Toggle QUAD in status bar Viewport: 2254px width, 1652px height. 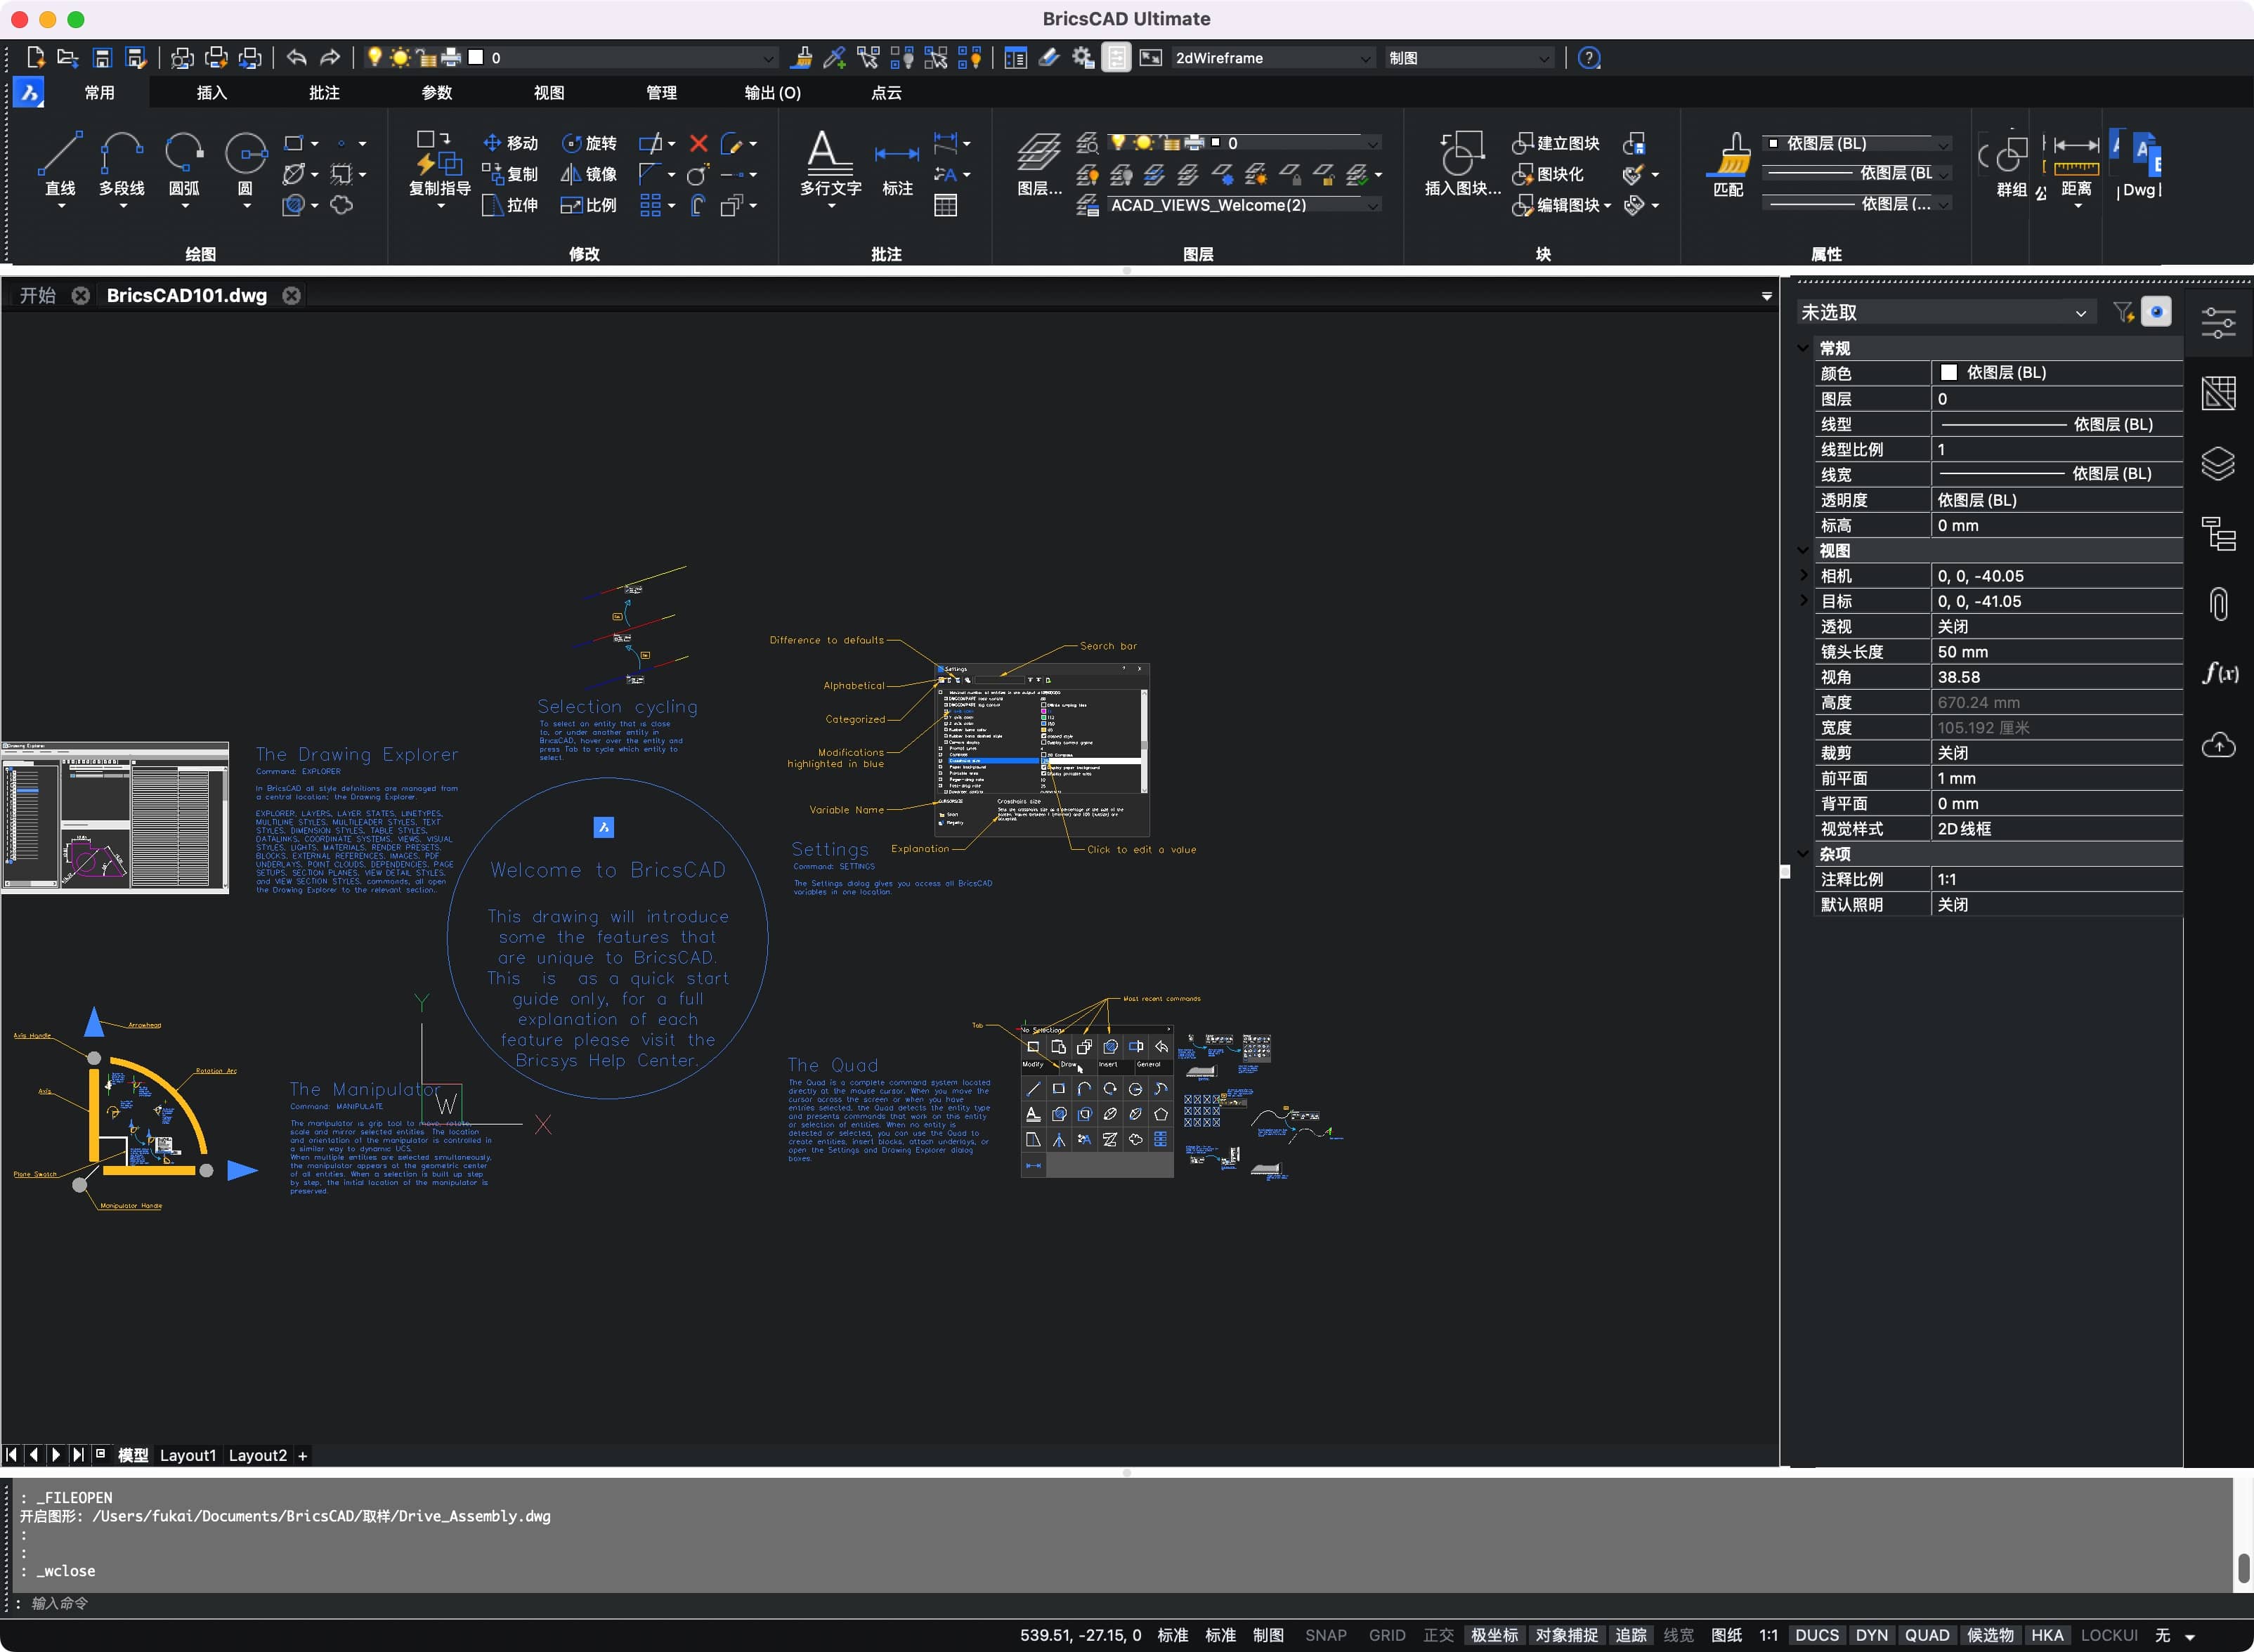click(x=1927, y=1635)
